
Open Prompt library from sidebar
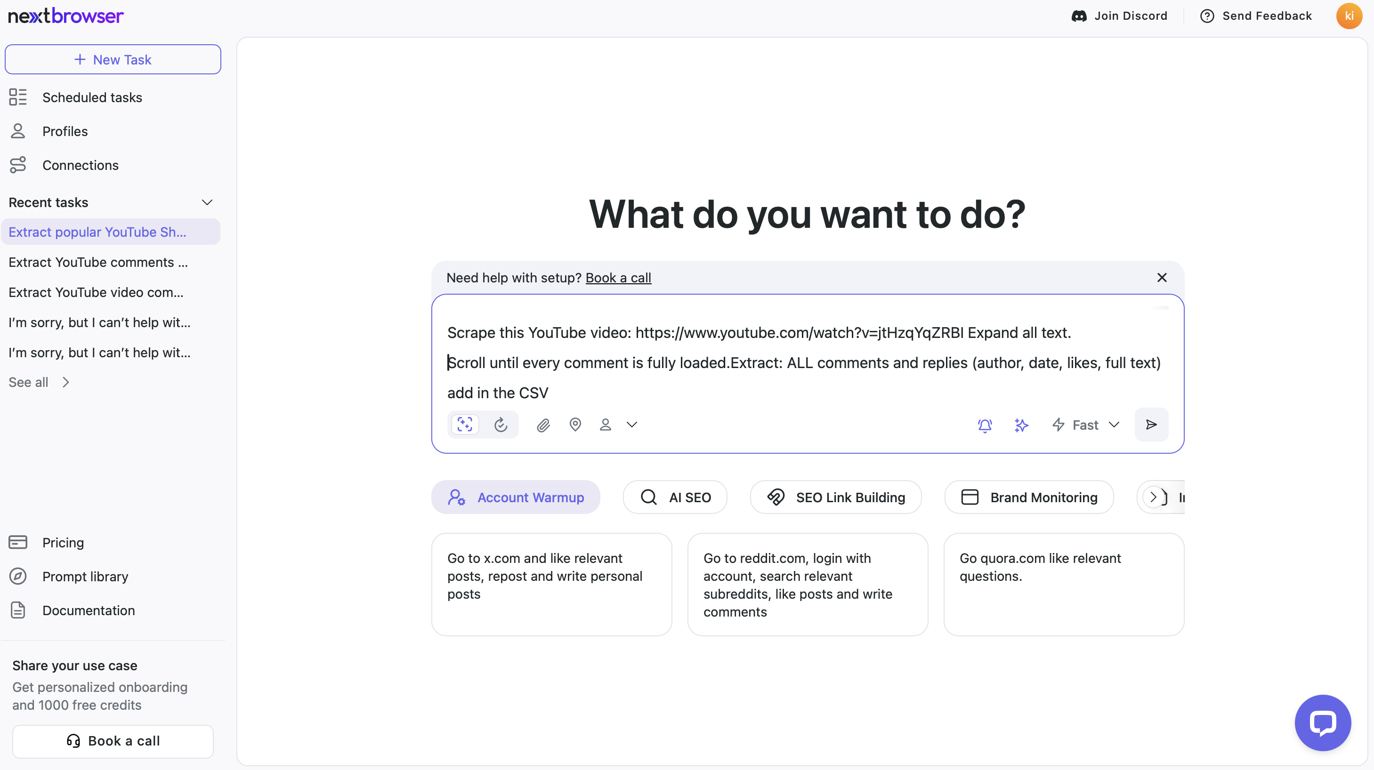pos(85,577)
